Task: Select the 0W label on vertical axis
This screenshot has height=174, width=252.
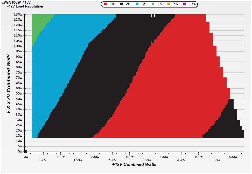Action: pos(20,151)
